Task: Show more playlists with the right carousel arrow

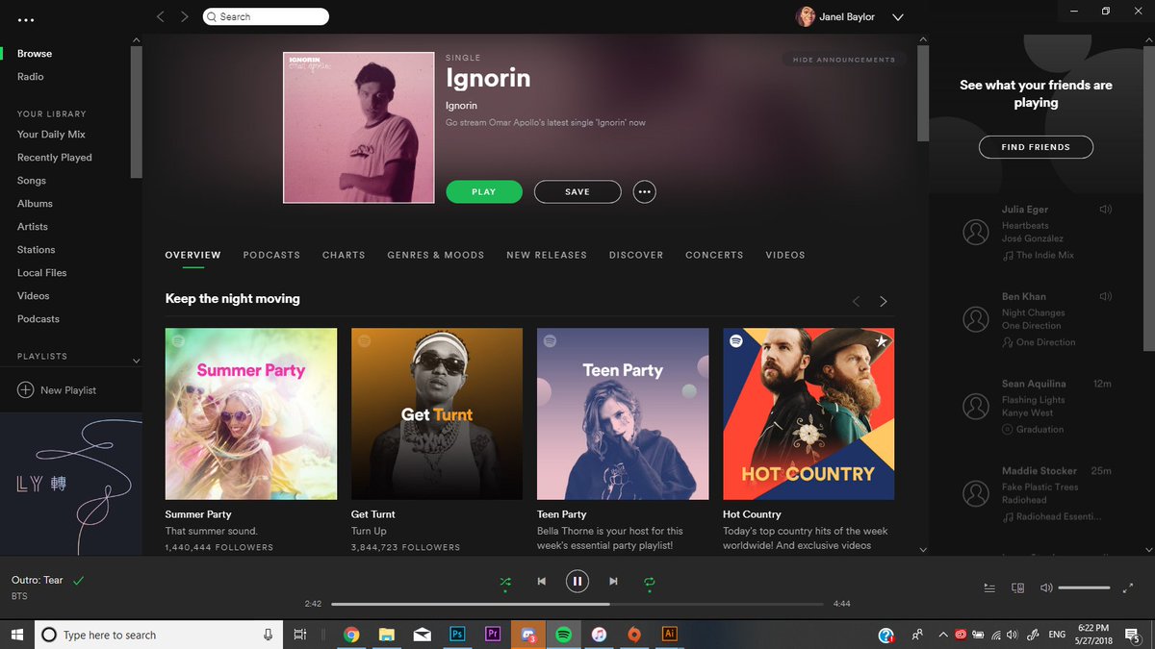Action: (x=884, y=301)
